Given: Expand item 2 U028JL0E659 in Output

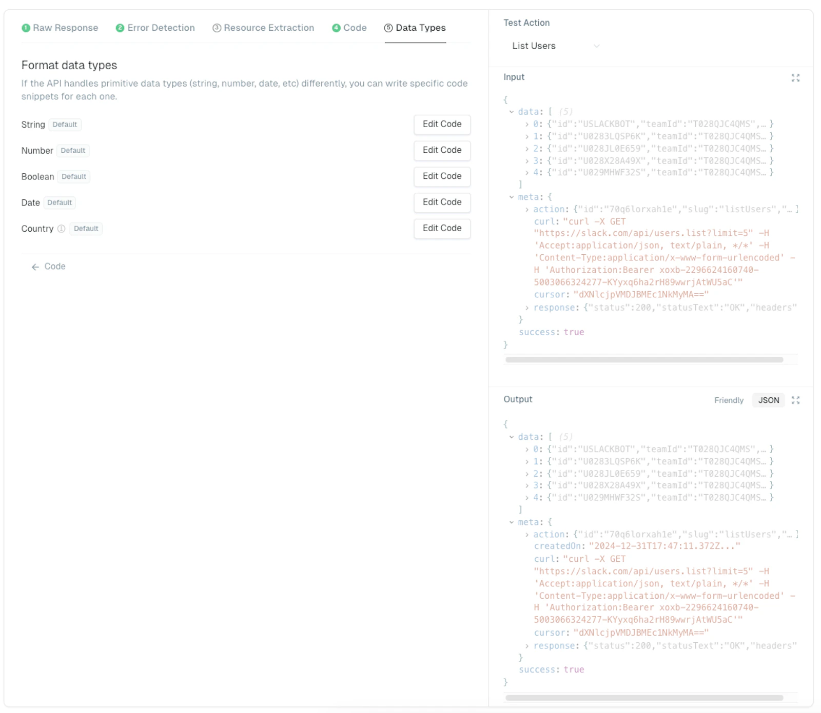Looking at the screenshot, I should 527,474.
